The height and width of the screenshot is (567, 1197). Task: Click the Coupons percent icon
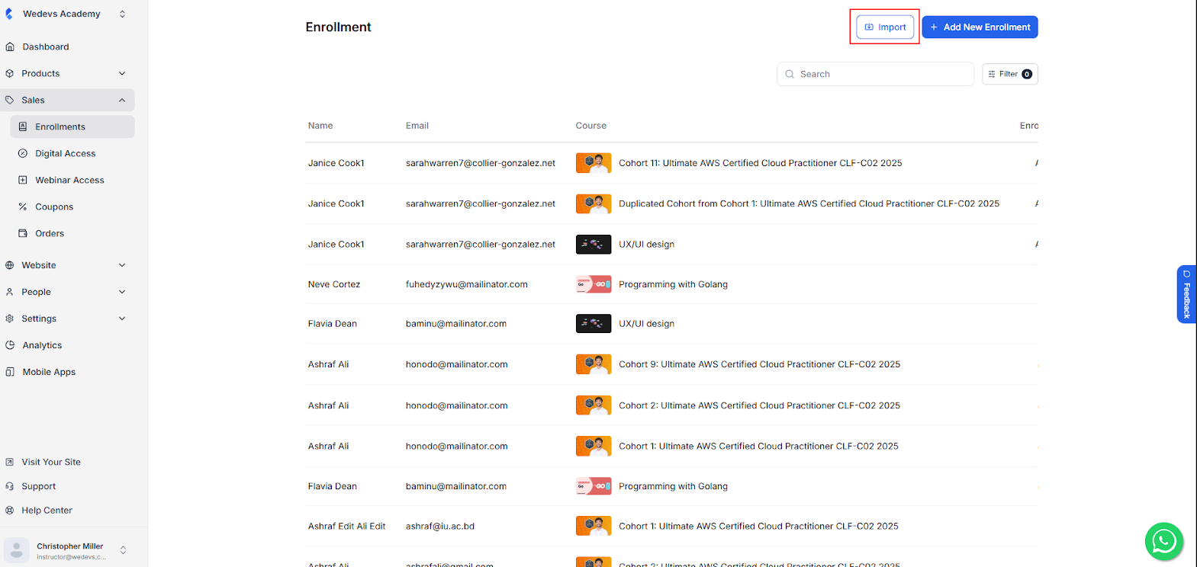click(x=23, y=207)
